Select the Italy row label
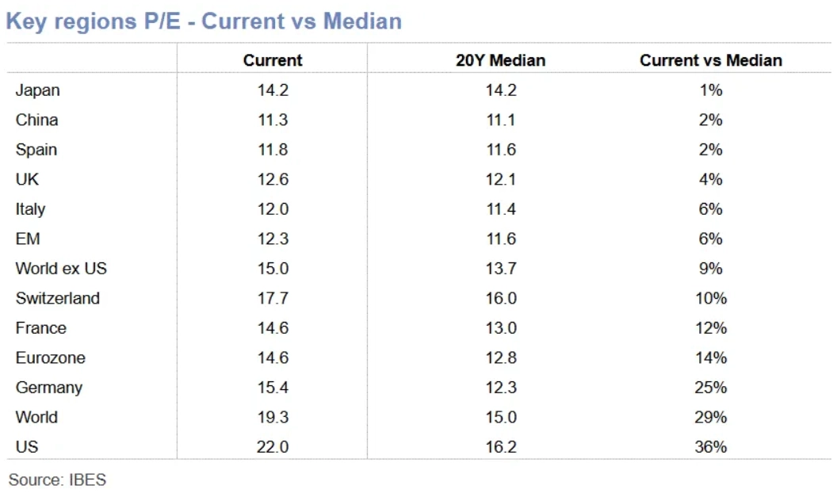Viewport: 837px width, 497px height. (30, 208)
